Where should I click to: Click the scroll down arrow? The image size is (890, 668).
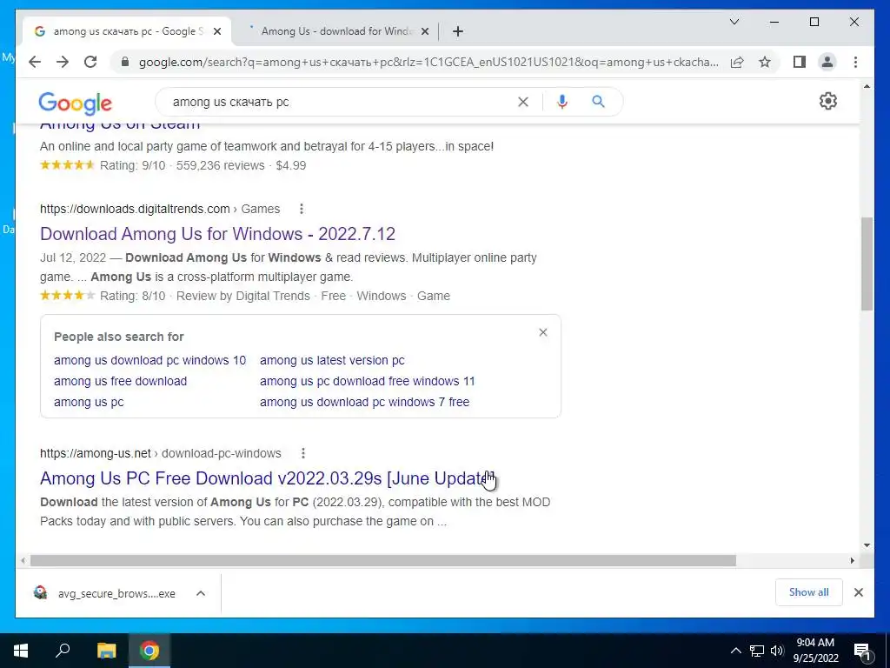[867, 545]
